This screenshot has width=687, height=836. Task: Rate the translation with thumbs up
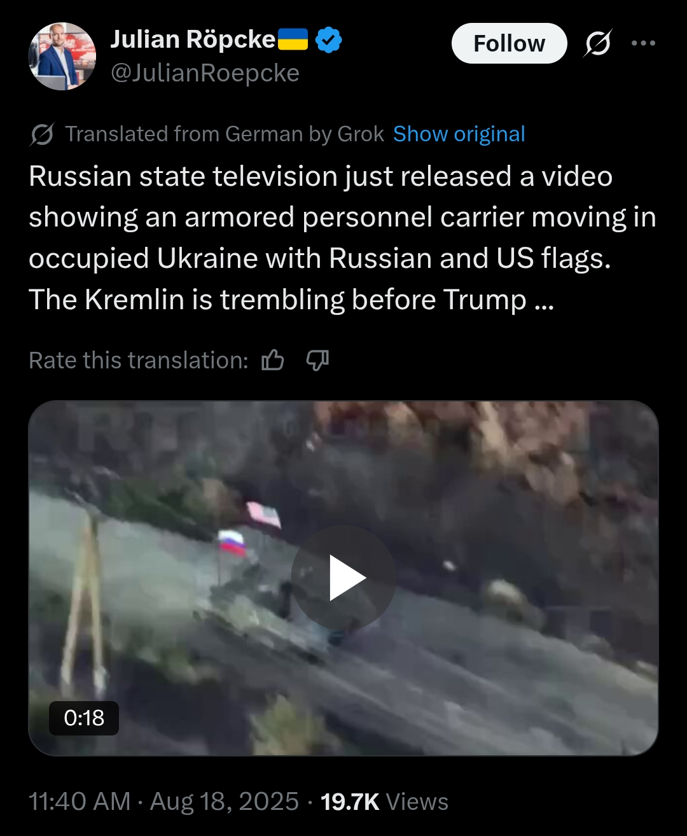273,360
